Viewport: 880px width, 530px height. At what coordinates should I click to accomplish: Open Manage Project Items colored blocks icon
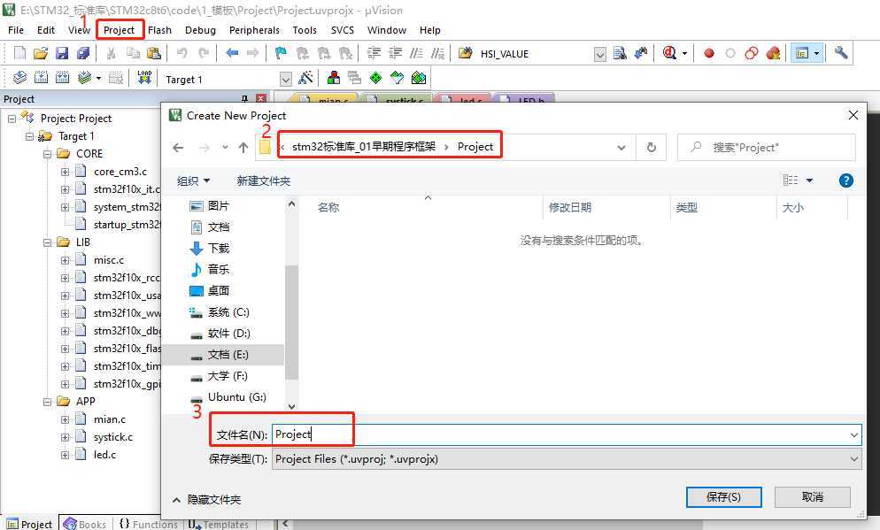point(334,78)
